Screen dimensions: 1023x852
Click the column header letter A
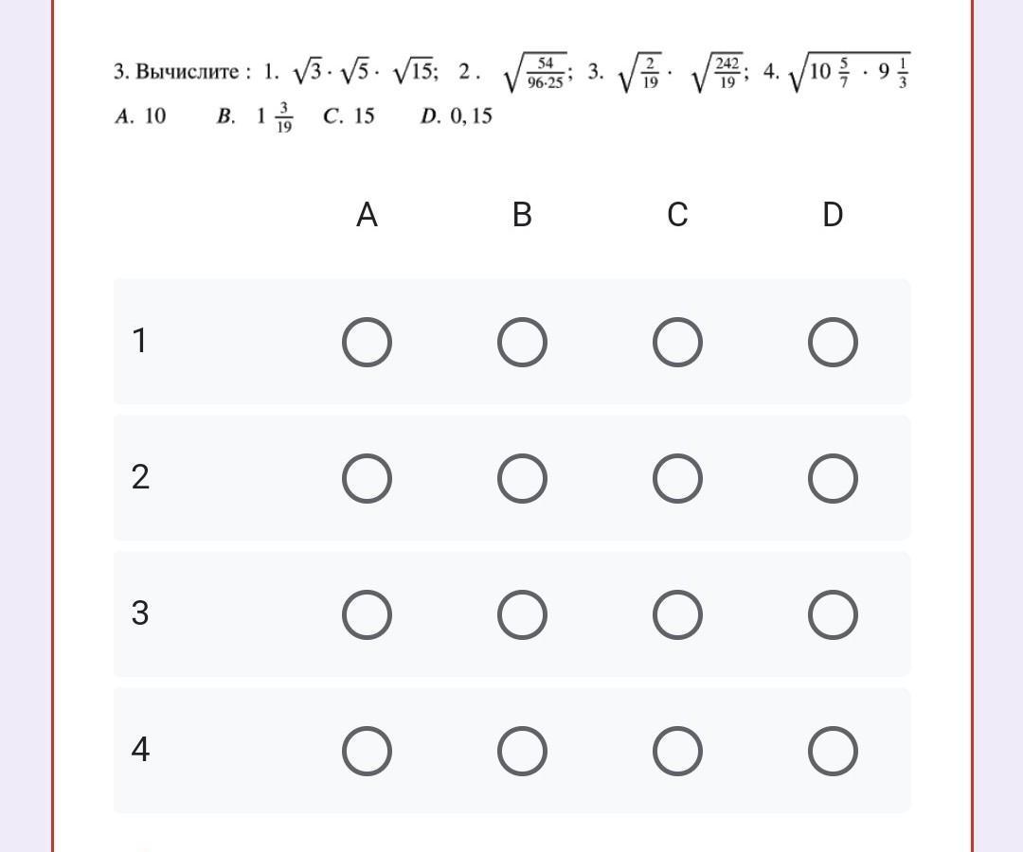(x=367, y=215)
